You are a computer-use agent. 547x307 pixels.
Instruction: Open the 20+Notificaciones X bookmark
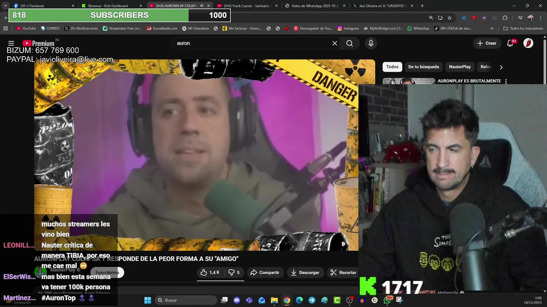(x=82, y=29)
